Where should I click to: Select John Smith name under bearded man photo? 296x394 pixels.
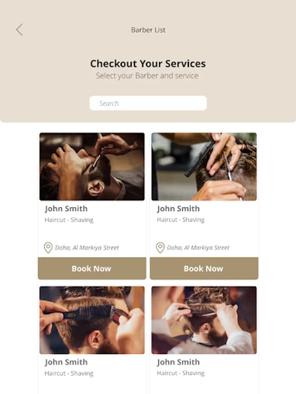[x=178, y=362]
